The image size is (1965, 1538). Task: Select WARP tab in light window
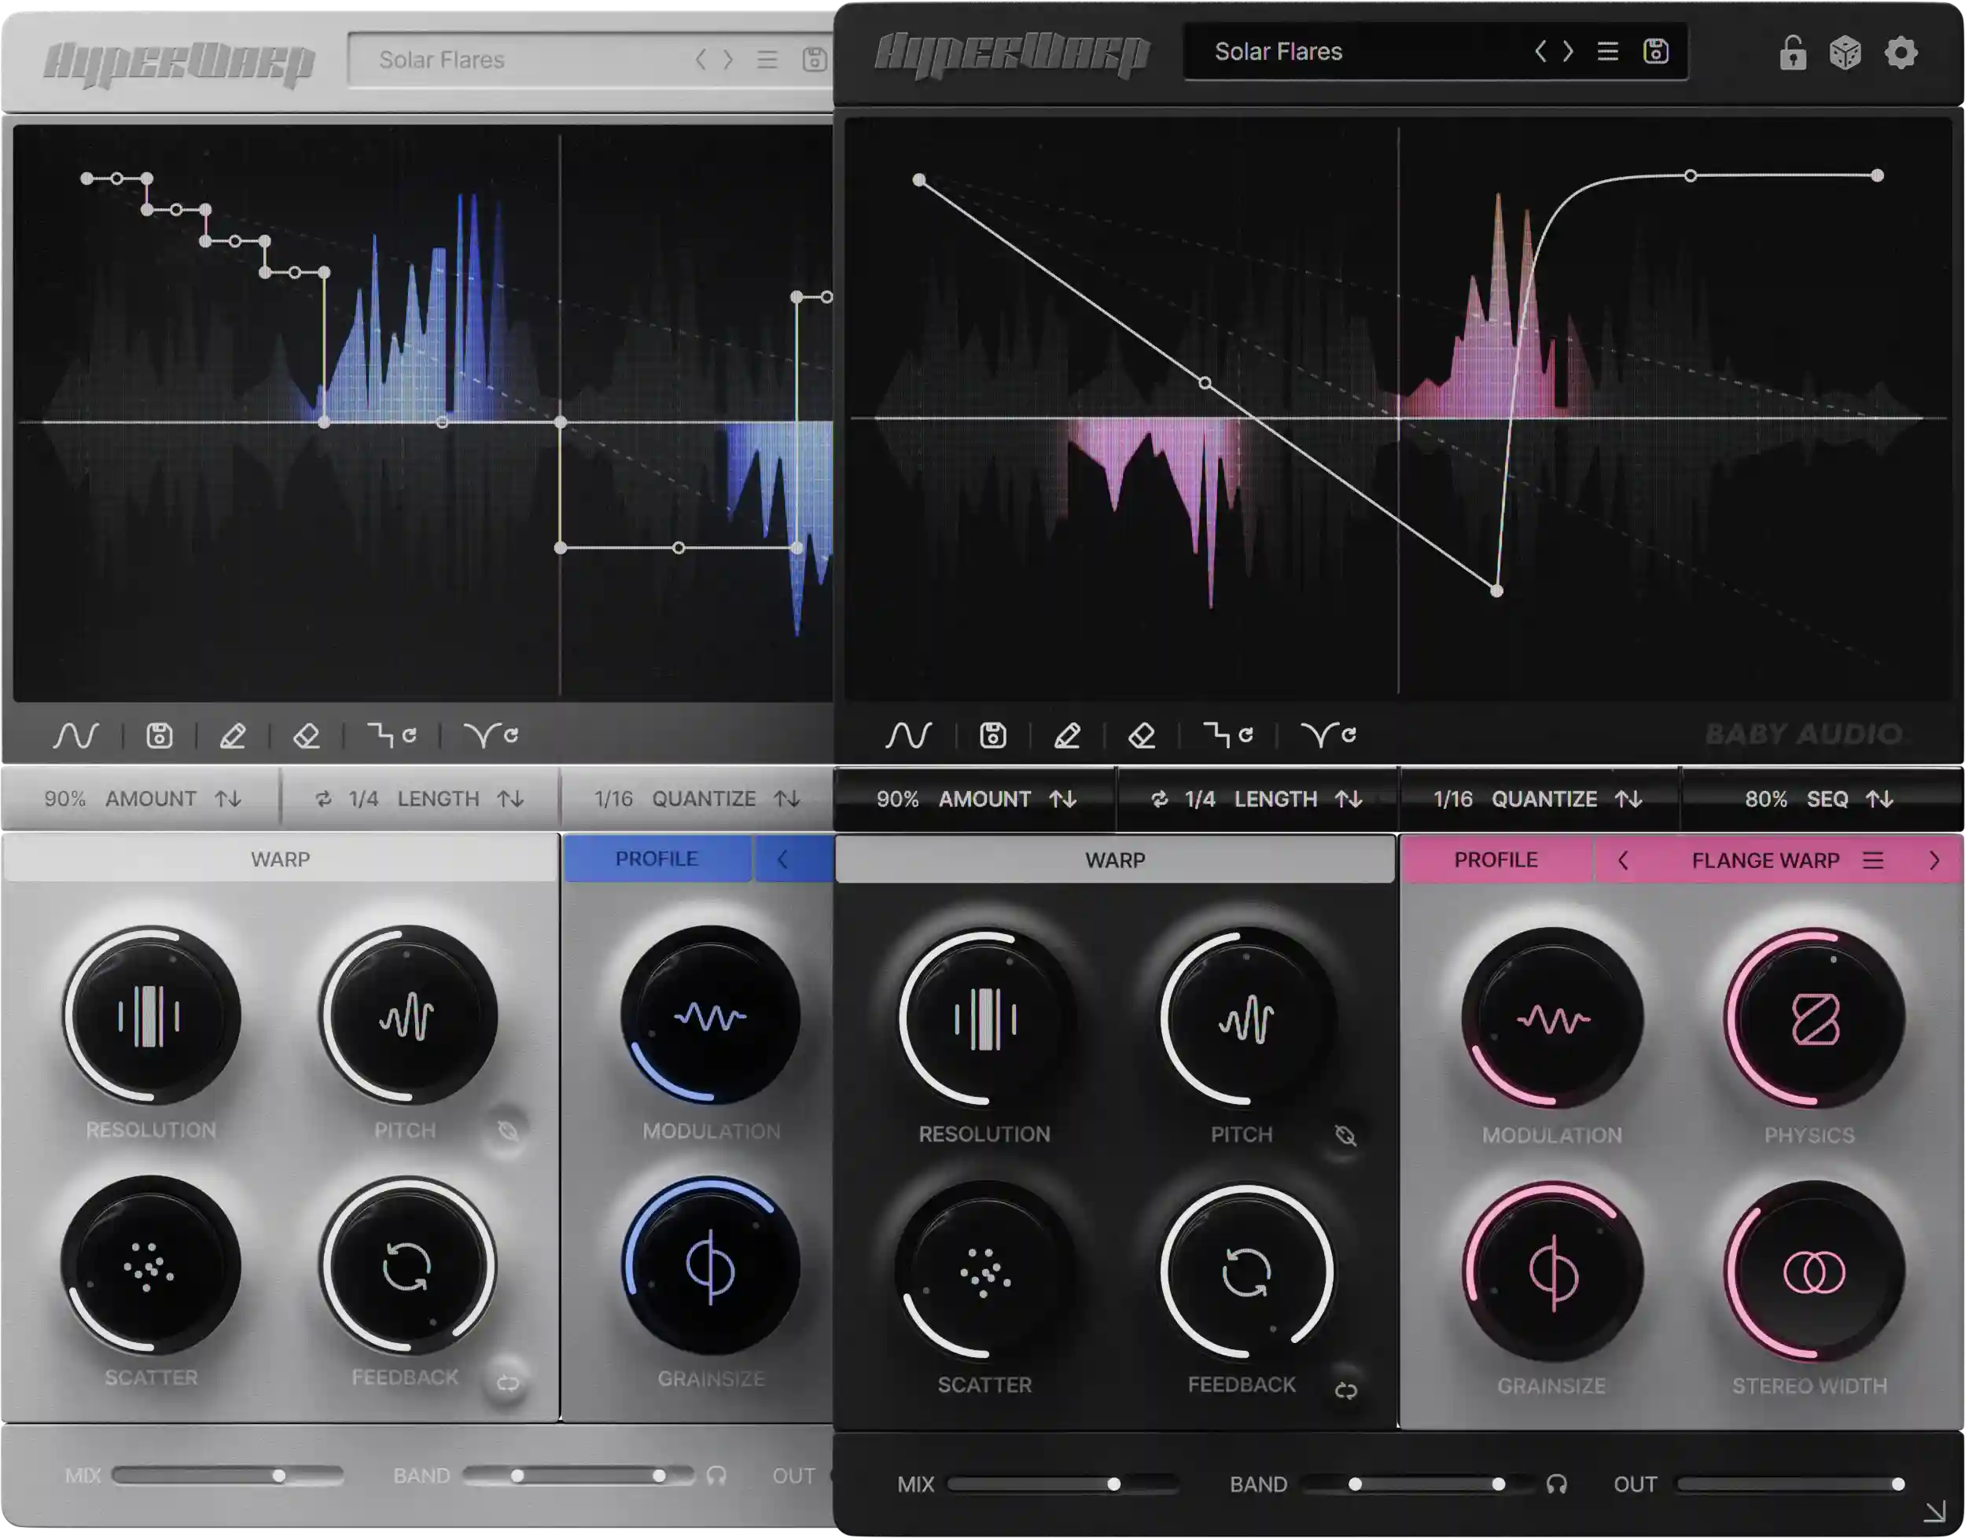tap(280, 859)
